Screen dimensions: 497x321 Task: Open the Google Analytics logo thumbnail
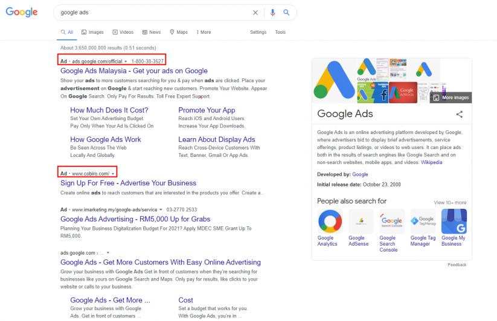pos(330,221)
